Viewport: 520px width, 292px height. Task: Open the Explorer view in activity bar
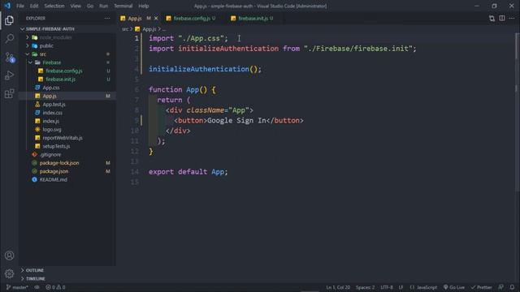click(9, 20)
